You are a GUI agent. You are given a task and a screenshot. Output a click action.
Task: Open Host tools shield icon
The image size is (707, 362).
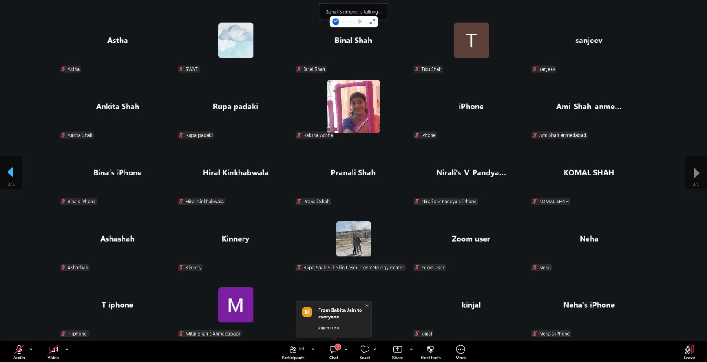[430, 351]
